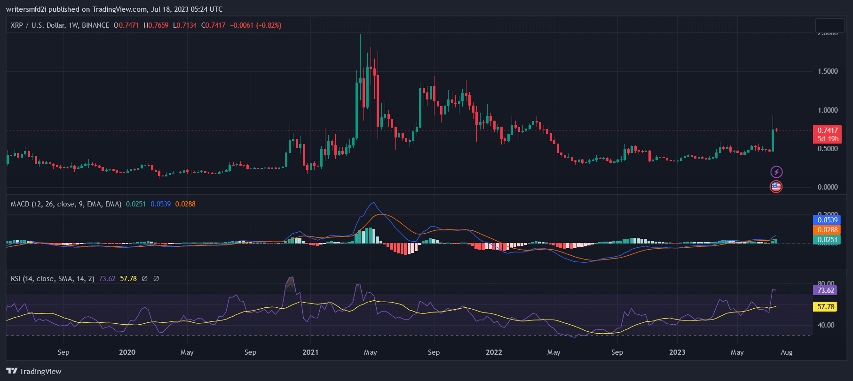Click the 1.0000 level on price axis
The height and width of the screenshot is (381, 853).
828,110
